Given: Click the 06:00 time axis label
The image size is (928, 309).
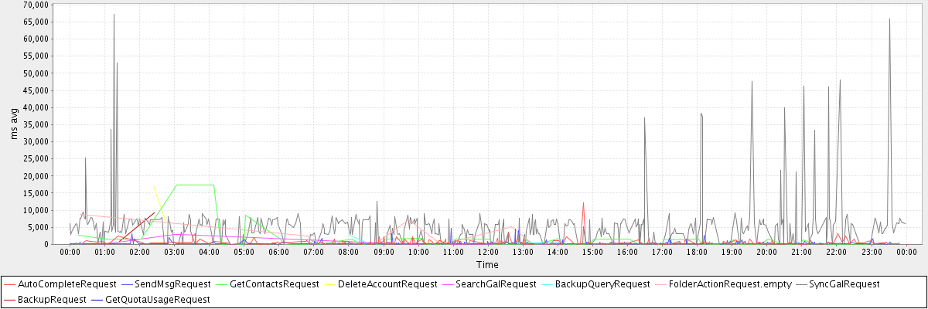Looking at the screenshot, I should pyautogui.click(x=279, y=252).
